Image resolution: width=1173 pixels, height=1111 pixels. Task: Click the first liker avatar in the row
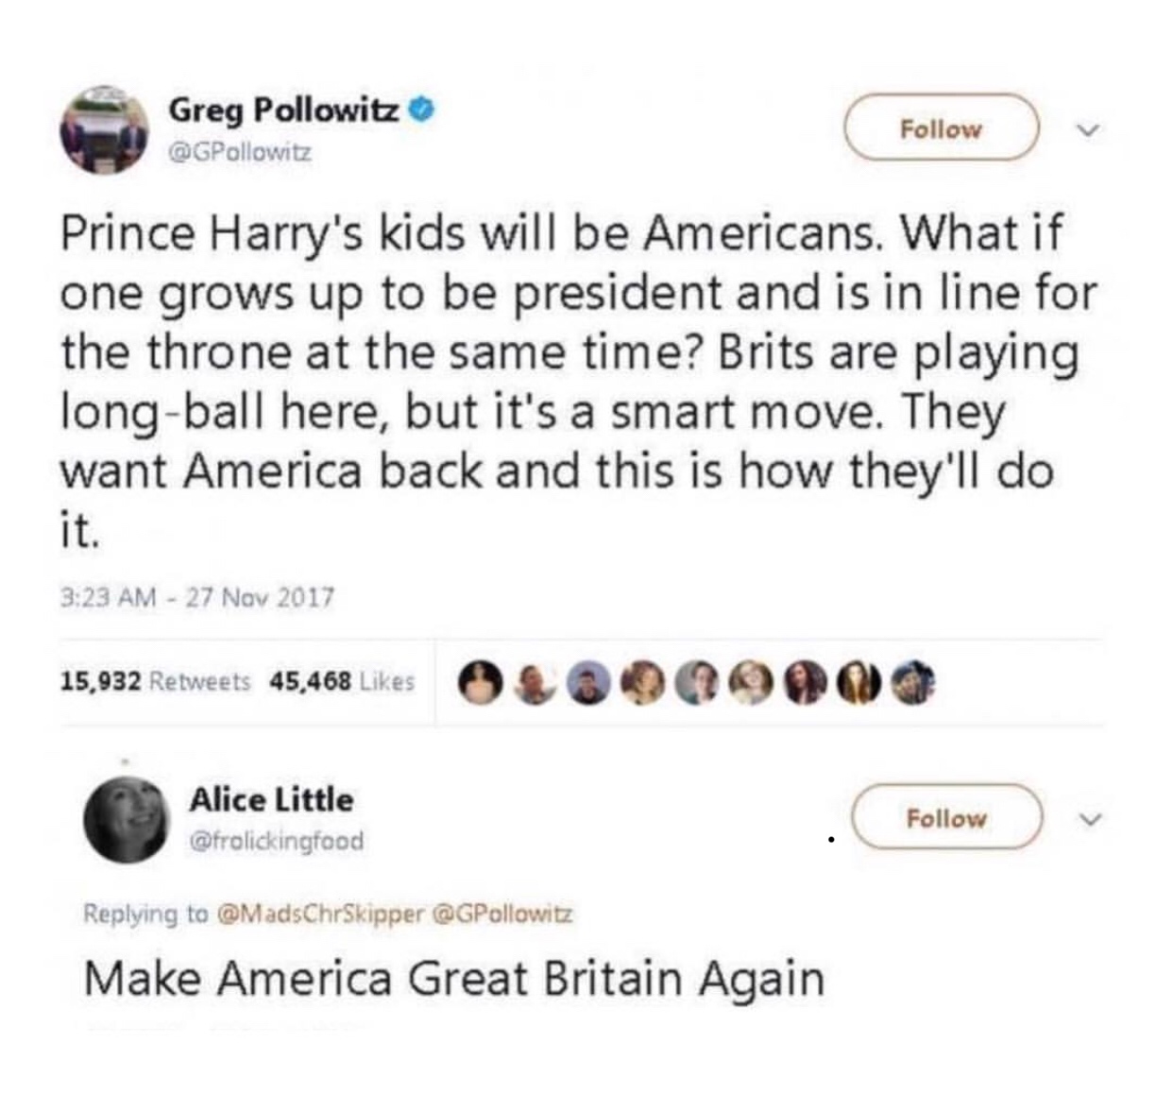(x=481, y=683)
